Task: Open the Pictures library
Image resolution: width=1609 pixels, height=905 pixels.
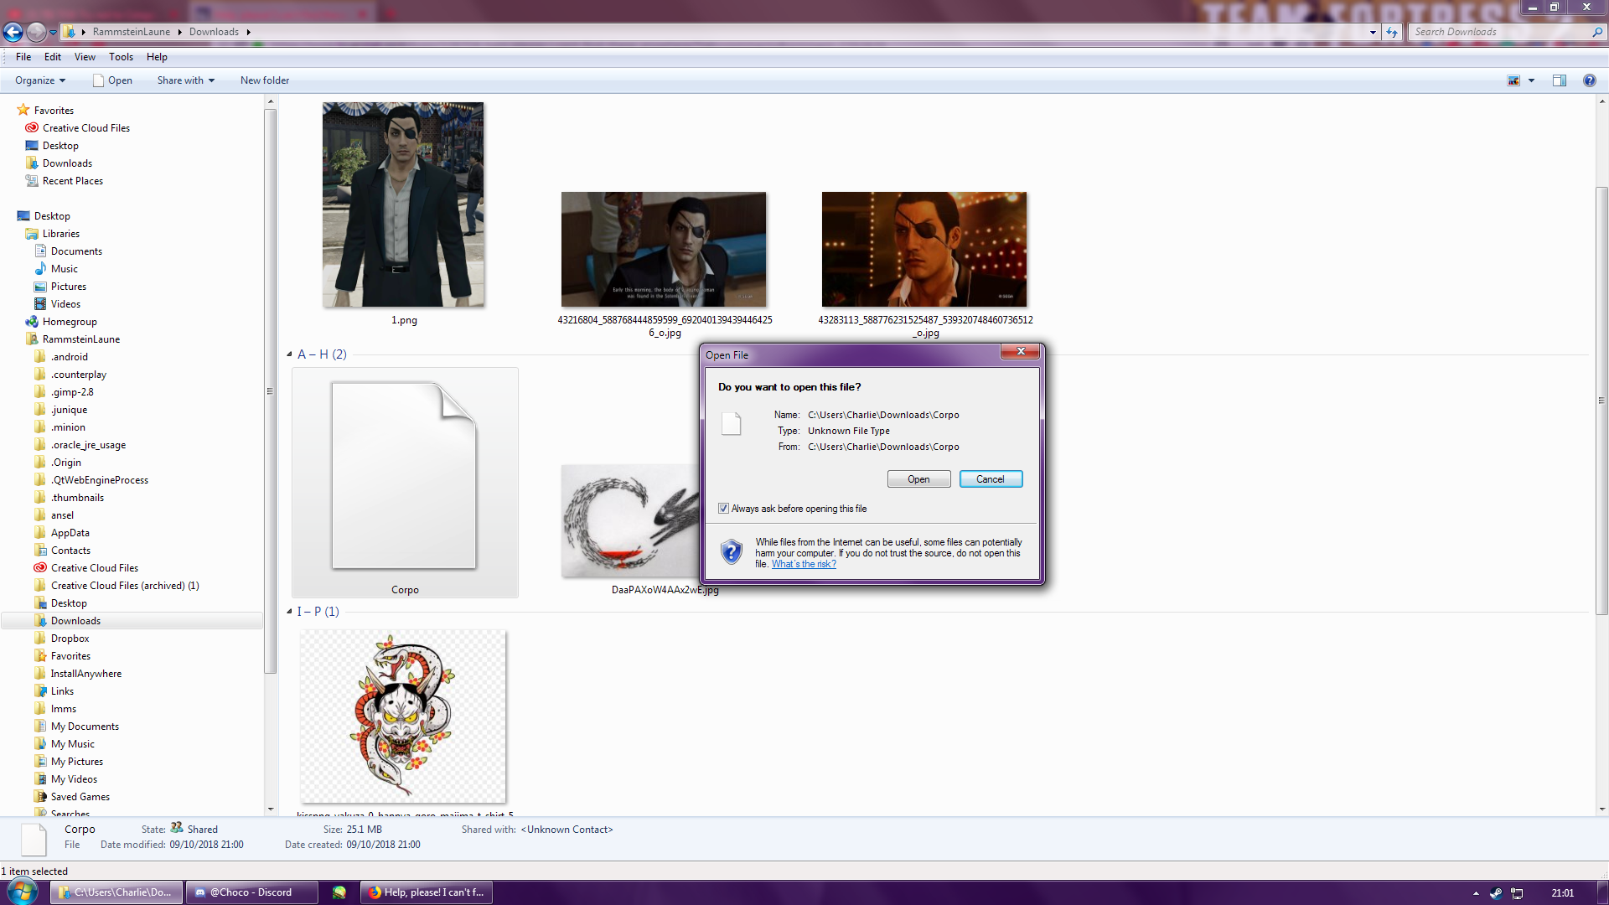Action: pos(68,287)
